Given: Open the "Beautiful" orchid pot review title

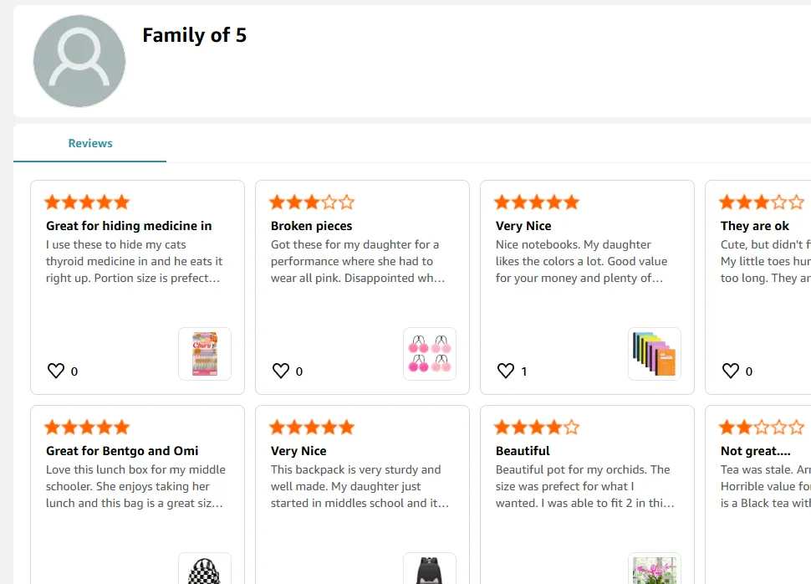Looking at the screenshot, I should tap(523, 451).
